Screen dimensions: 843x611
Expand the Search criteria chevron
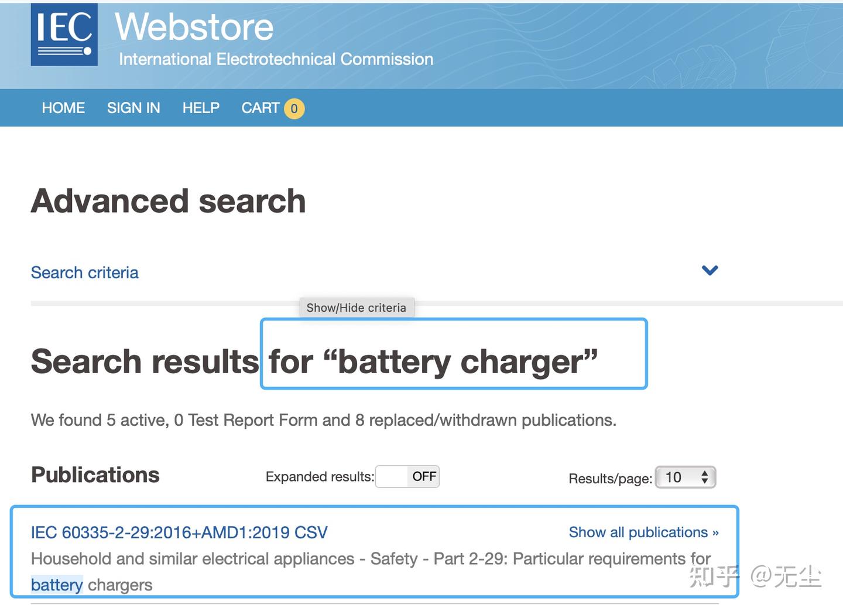coord(710,270)
